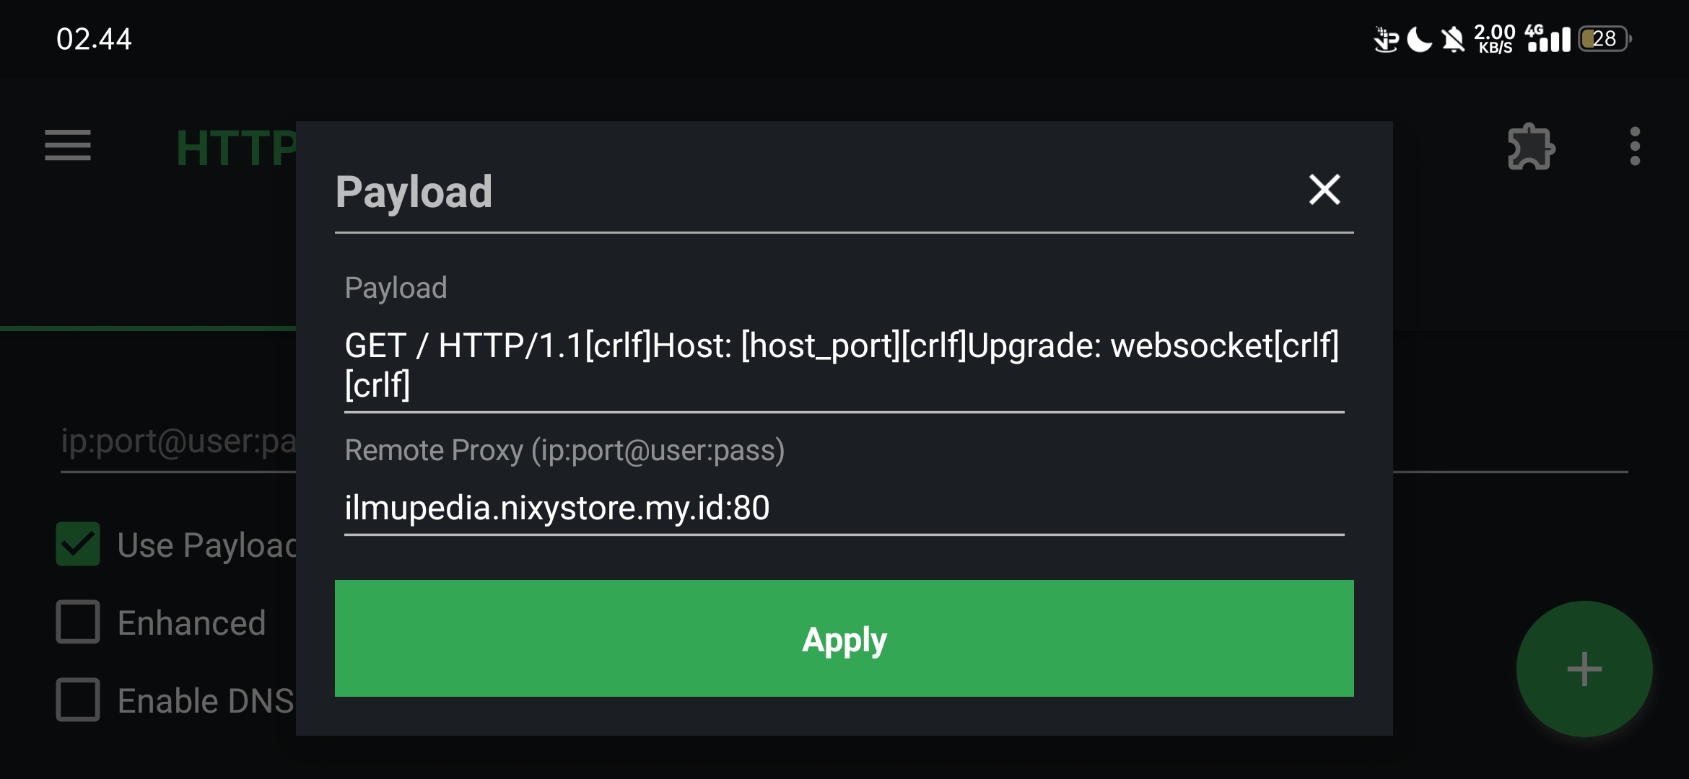Edit the Payload text field

pos(843,365)
